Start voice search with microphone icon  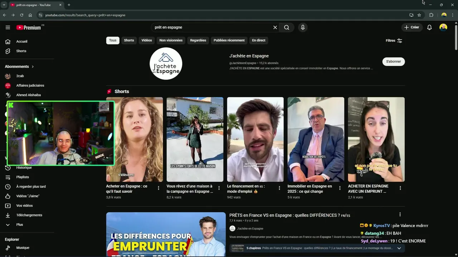click(303, 27)
